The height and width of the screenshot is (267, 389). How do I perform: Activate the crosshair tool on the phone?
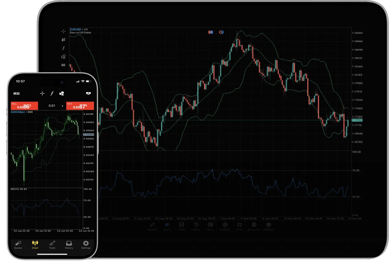coord(42,93)
